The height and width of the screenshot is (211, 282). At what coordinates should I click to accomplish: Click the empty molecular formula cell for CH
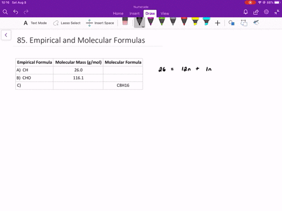point(123,70)
